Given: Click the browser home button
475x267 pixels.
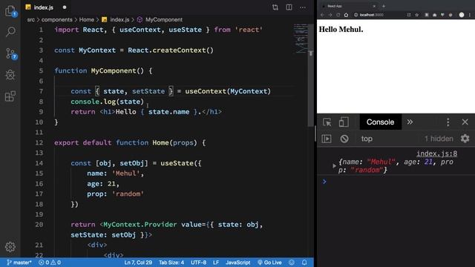Looking at the screenshot, I should click(346, 15).
